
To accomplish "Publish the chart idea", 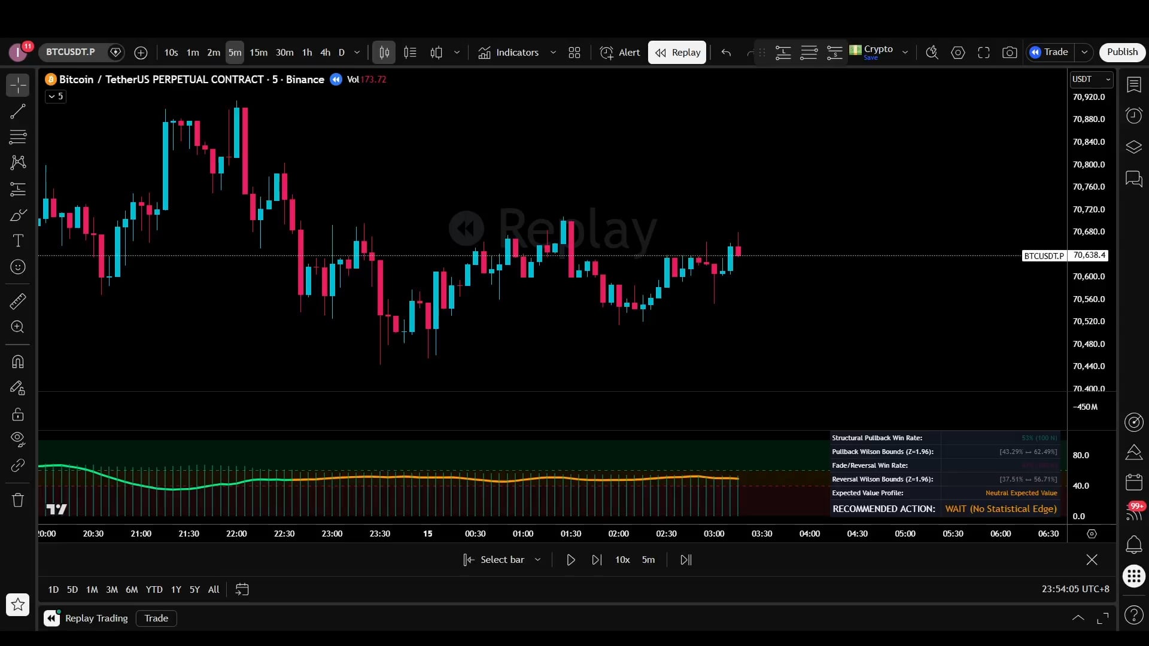I will pyautogui.click(x=1123, y=52).
